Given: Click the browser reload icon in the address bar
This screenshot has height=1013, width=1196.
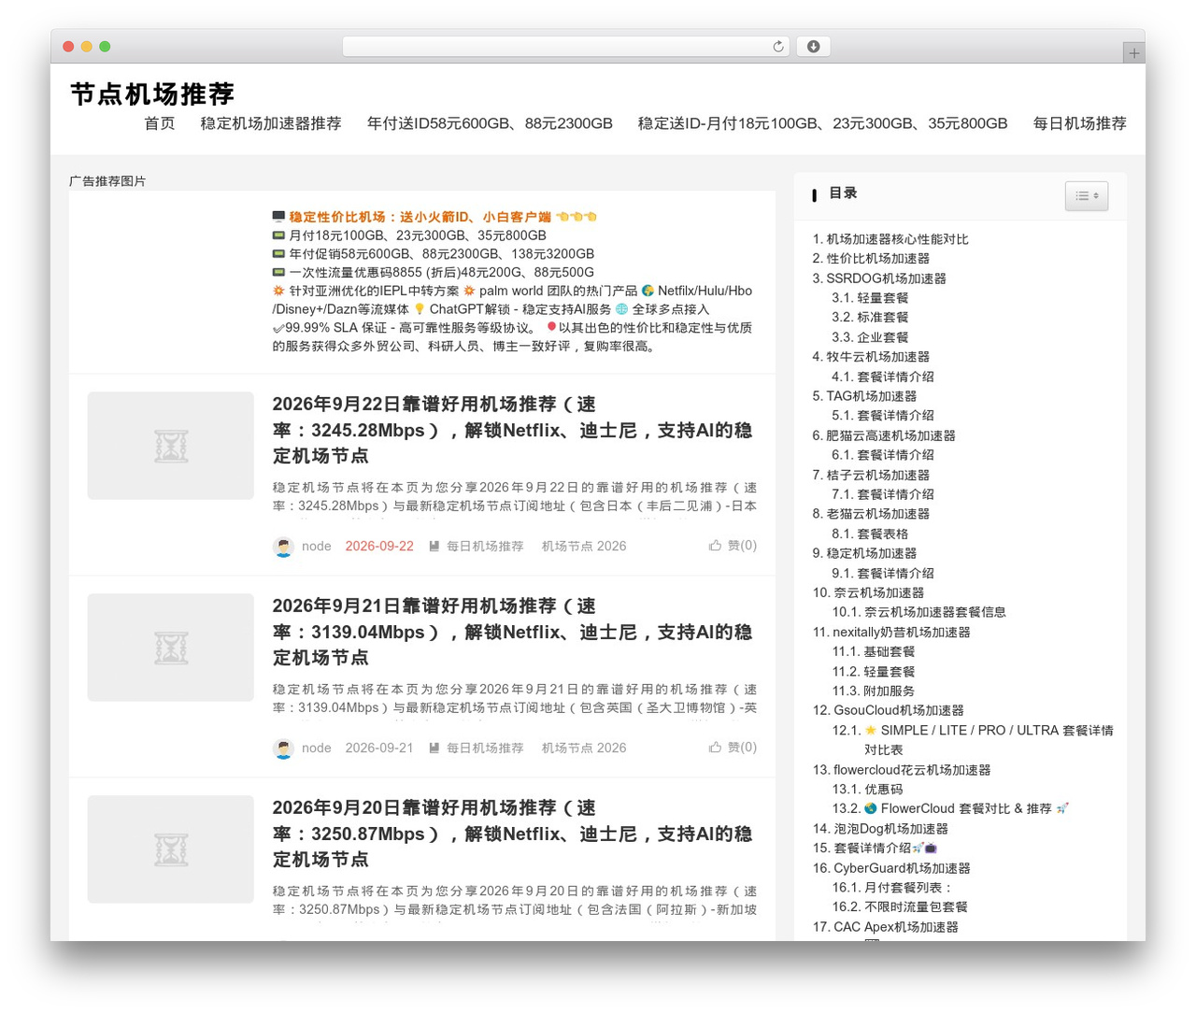Looking at the screenshot, I should point(777,47).
